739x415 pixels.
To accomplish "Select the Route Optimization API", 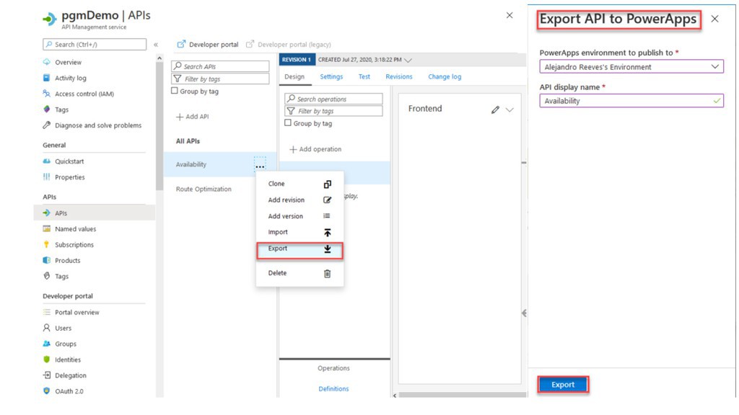I will pyautogui.click(x=204, y=189).
